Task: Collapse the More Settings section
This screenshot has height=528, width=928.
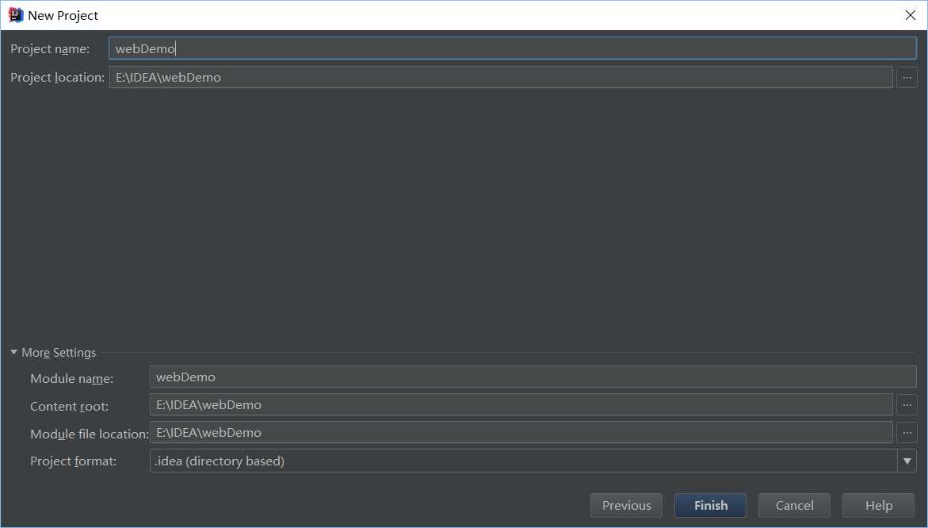Action: pos(13,352)
